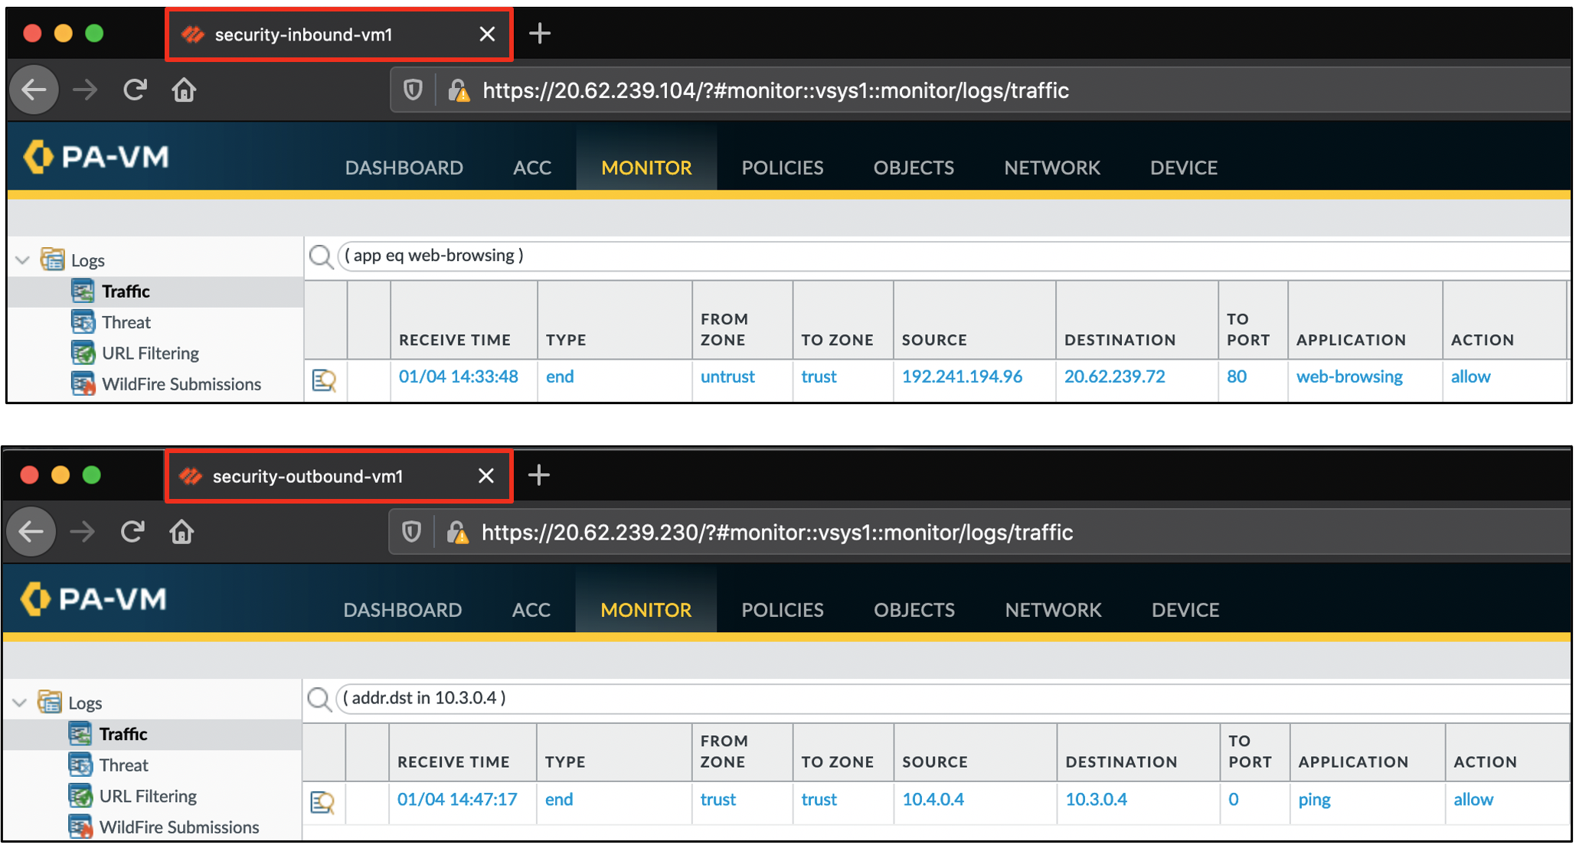Click destination 10.3.0.4 link in log row
This screenshot has height=851, width=1579.
[x=1096, y=800]
